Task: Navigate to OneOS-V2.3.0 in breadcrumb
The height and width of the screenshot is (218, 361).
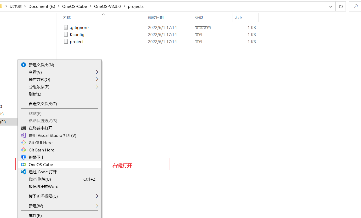Action: click(x=107, y=7)
